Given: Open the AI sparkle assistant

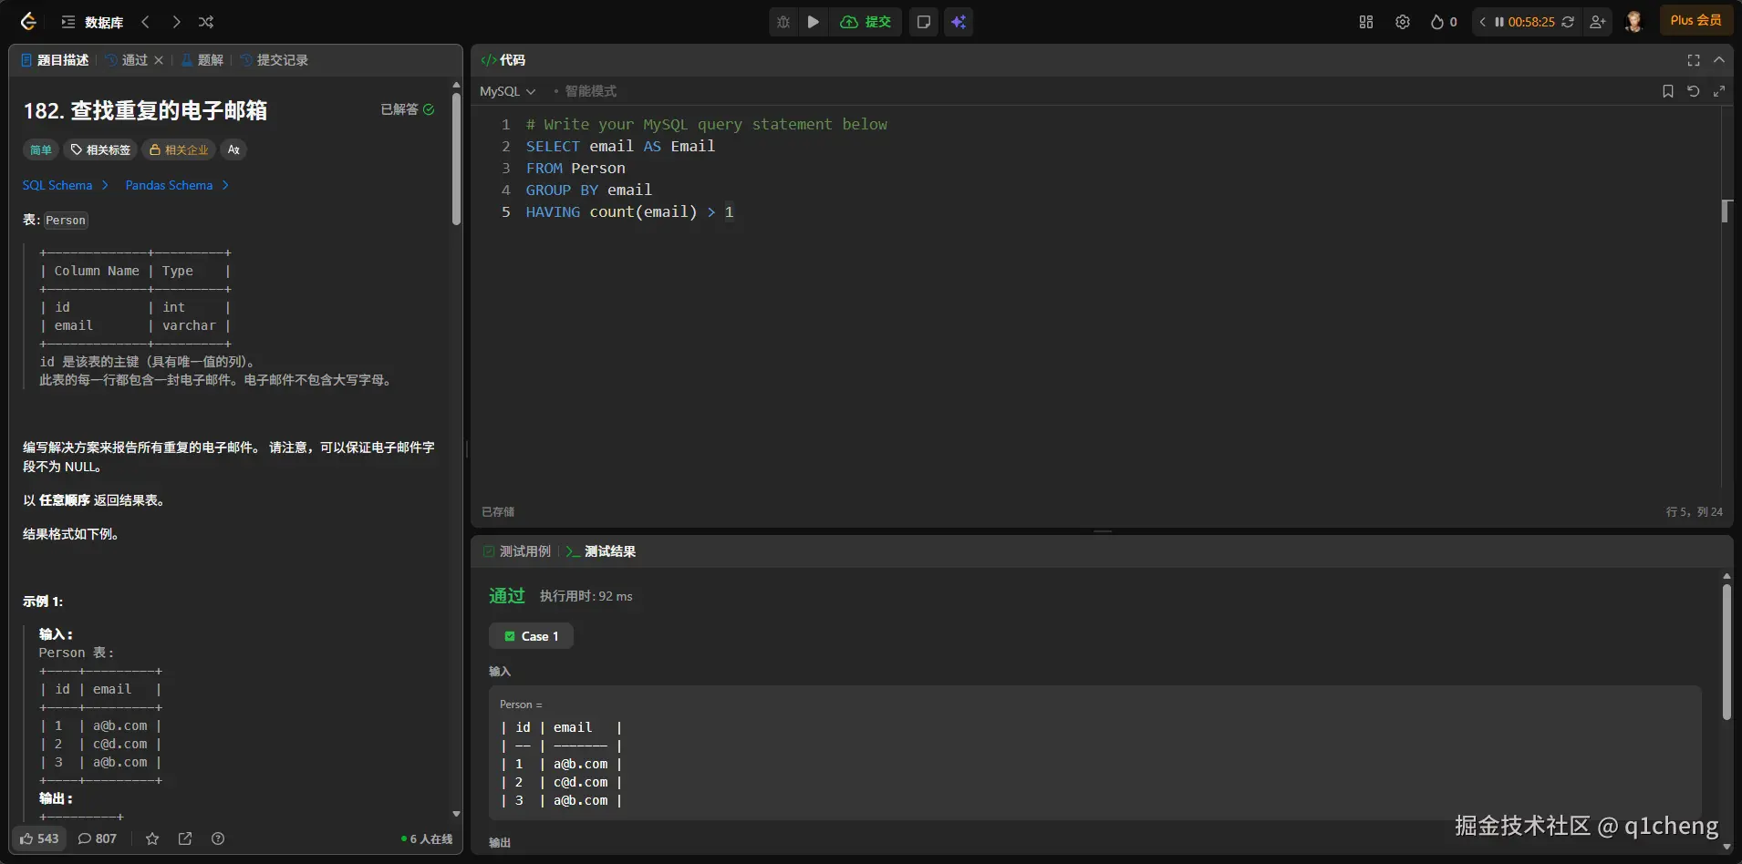Looking at the screenshot, I should click(959, 22).
